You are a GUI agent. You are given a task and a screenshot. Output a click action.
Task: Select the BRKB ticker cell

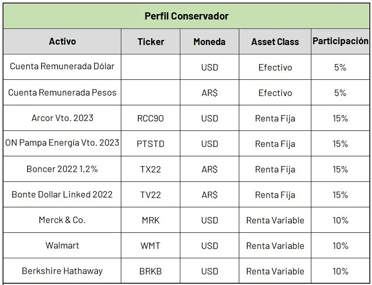point(151,271)
